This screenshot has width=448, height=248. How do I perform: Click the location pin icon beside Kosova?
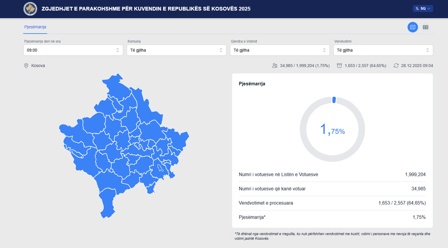[x=27, y=66]
